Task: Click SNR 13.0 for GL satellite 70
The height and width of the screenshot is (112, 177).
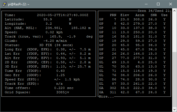Action: [x=153, y=67]
